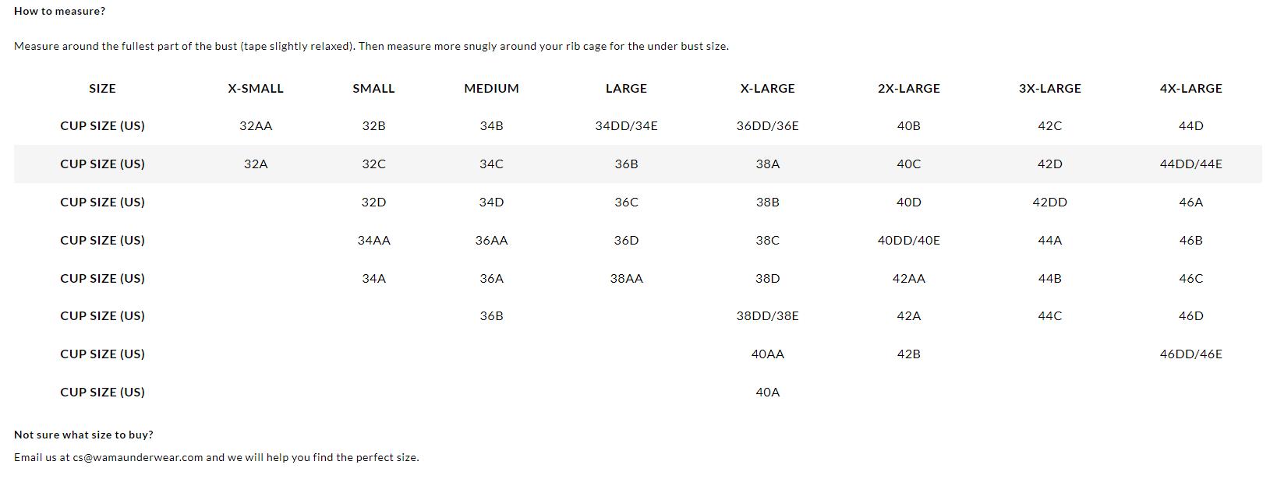The width and height of the screenshot is (1277, 493).
Task: Select the 38AA size cell
Action: pos(626,278)
